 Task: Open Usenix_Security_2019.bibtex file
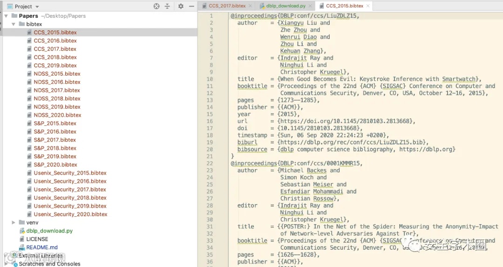click(x=70, y=206)
